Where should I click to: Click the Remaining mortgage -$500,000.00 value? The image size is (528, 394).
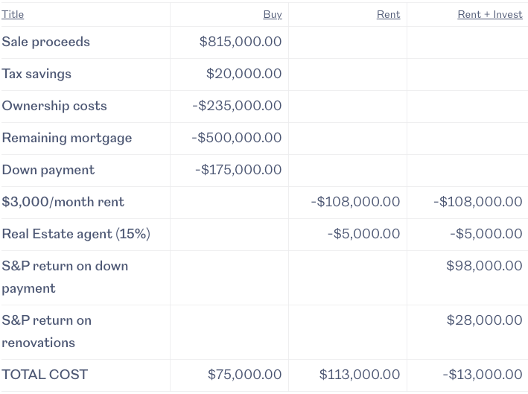point(236,138)
